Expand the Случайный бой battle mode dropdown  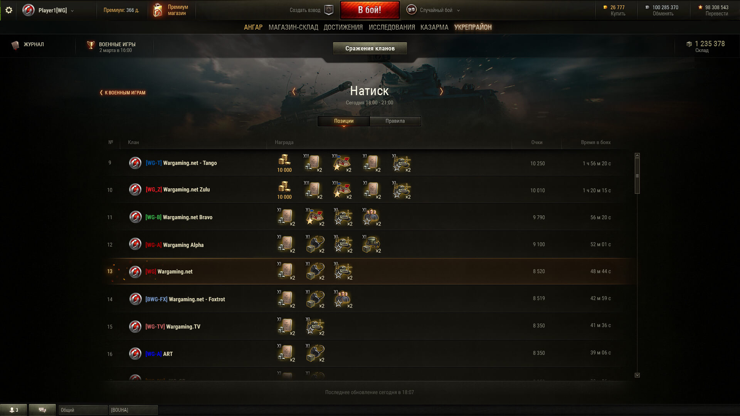pyautogui.click(x=458, y=11)
